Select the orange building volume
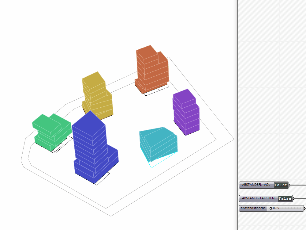 click(152, 69)
